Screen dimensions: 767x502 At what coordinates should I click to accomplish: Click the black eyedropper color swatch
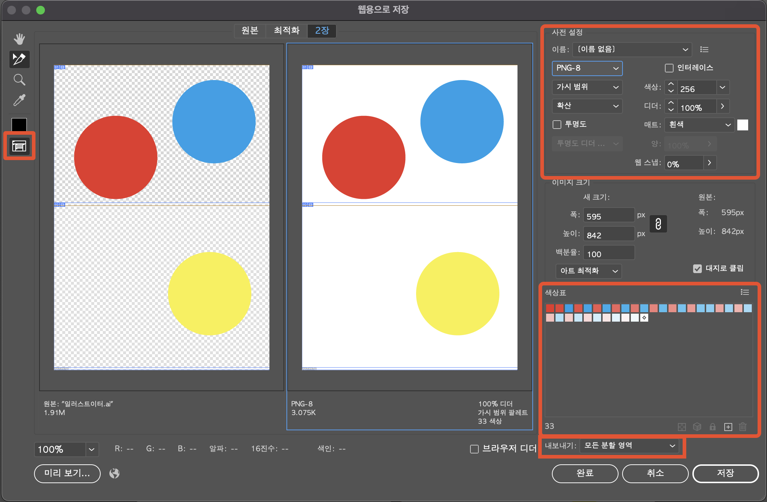19,124
